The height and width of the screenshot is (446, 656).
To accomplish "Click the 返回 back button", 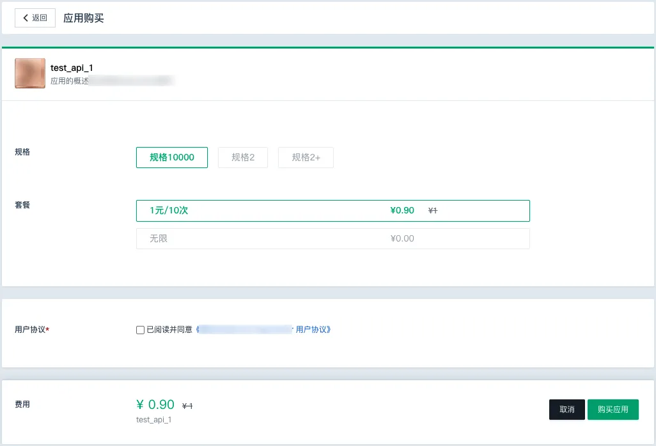I will pyautogui.click(x=35, y=18).
